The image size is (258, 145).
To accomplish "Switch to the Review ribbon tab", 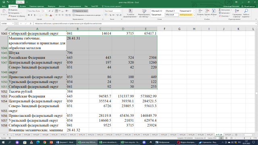I will (75, 6).
